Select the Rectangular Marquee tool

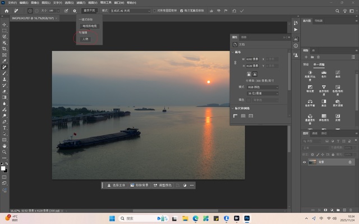(x=4, y=30)
